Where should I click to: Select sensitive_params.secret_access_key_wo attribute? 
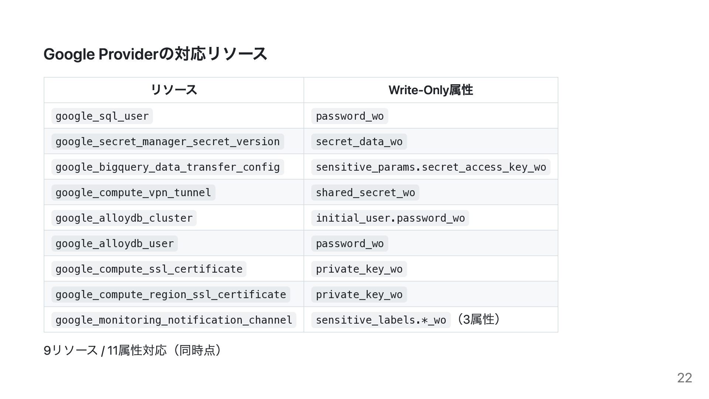431,167
